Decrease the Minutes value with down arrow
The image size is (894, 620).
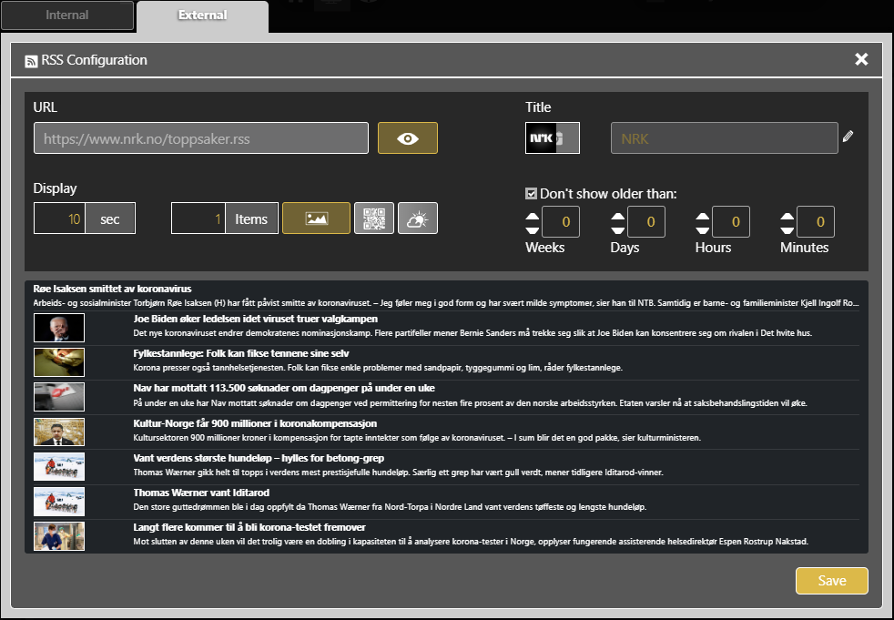tap(787, 229)
